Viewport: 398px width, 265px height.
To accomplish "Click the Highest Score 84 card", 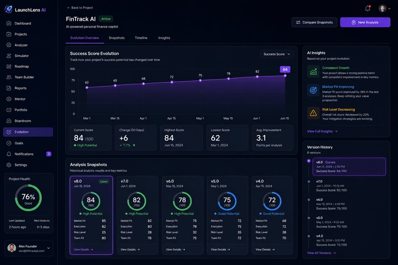I will tap(182, 138).
